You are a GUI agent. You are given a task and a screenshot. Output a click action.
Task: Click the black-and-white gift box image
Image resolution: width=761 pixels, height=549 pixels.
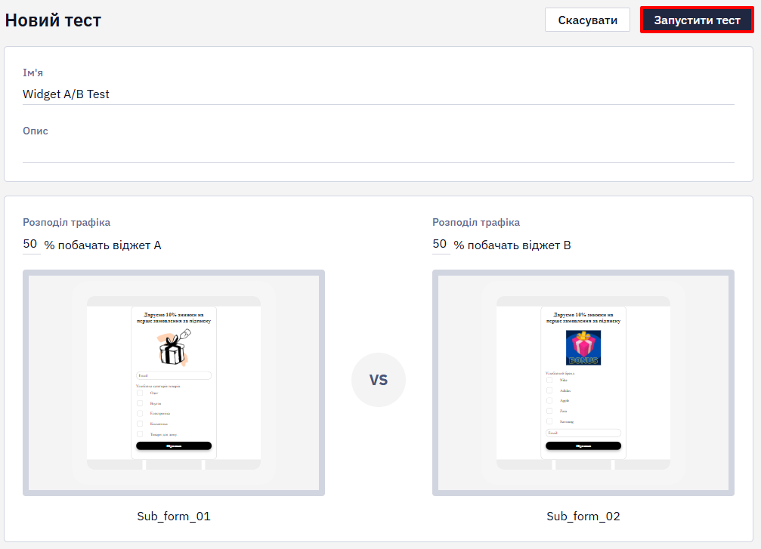175,347
